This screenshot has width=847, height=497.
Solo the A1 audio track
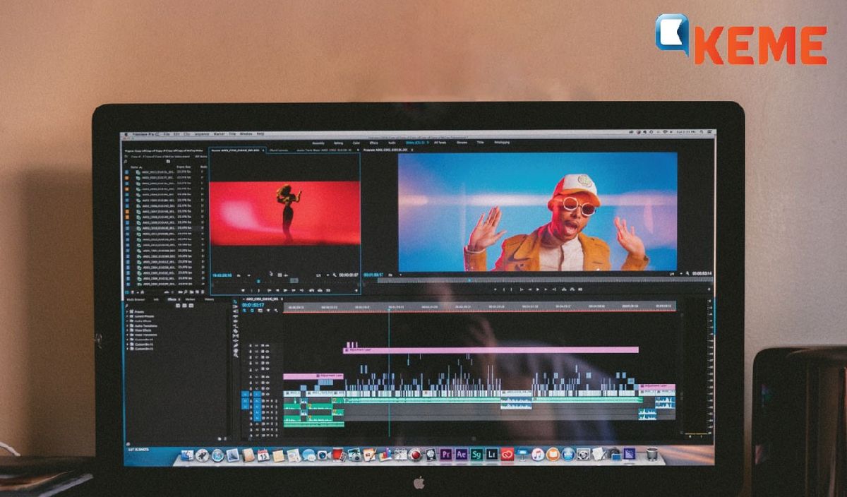[x=272, y=401]
